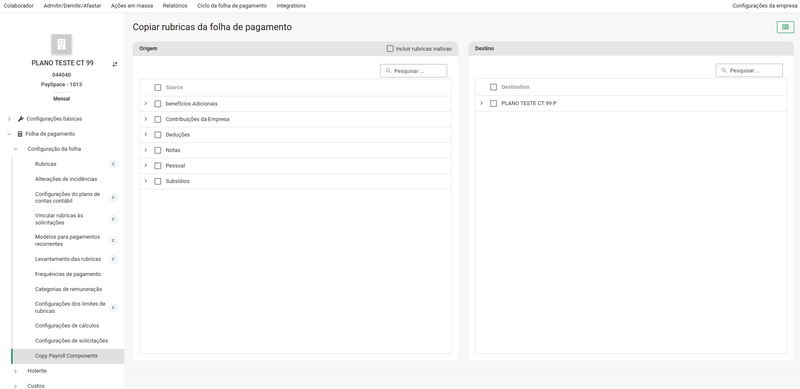800x389 pixels.
Task: Expand the Subsídios group
Action: coord(146,181)
